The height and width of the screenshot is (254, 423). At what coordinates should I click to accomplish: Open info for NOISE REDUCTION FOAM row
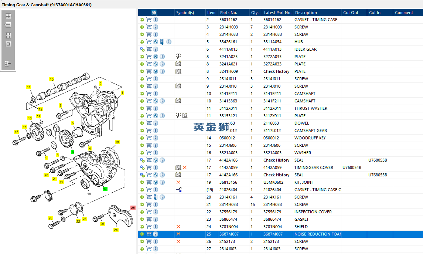[156, 234]
